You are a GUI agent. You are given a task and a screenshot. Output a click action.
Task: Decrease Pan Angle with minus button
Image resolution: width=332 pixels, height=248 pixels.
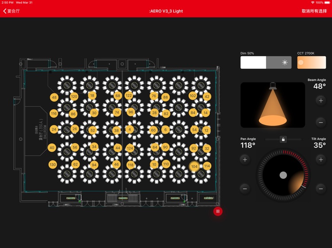coord(245,188)
